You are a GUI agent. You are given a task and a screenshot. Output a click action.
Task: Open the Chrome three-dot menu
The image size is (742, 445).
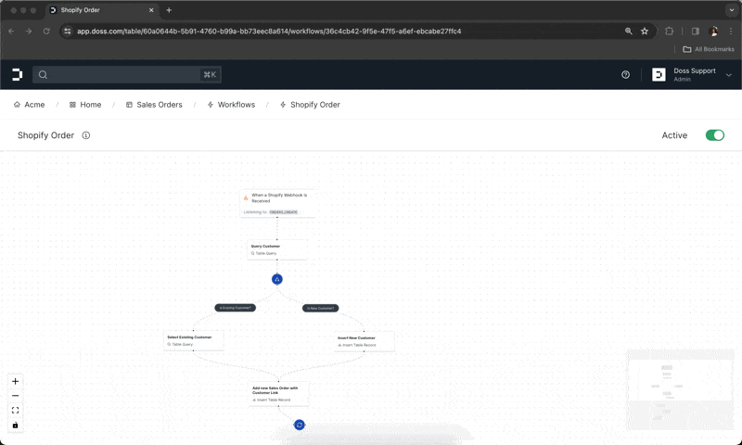731,32
